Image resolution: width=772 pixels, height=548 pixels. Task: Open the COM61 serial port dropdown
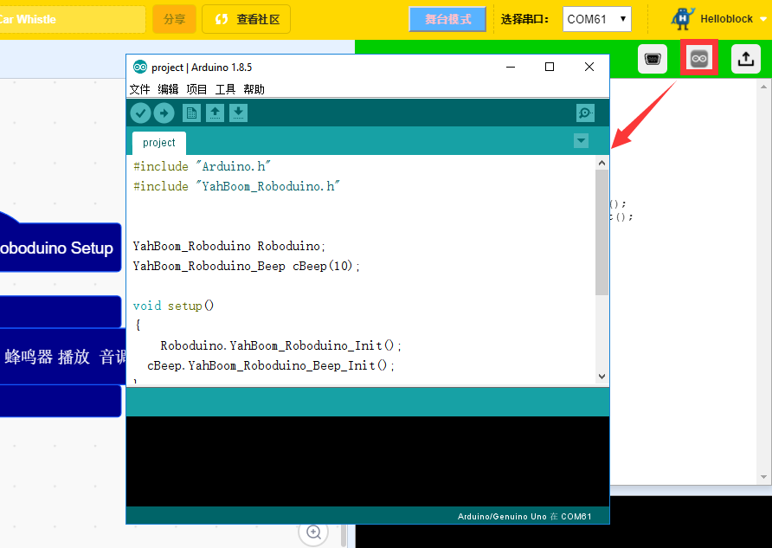pos(596,19)
